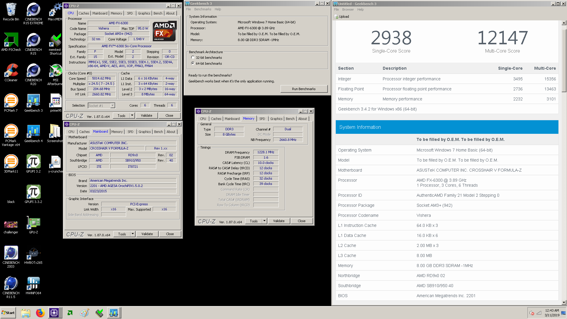Image resolution: width=567 pixels, height=319 pixels.
Task: Click the results window scrollbar up arrow
Action: pos(564,23)
